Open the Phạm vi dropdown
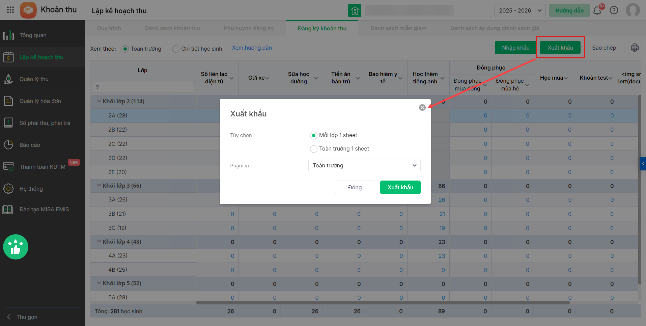The height and width of the screenshot is (326, 646). click(364, 165)
